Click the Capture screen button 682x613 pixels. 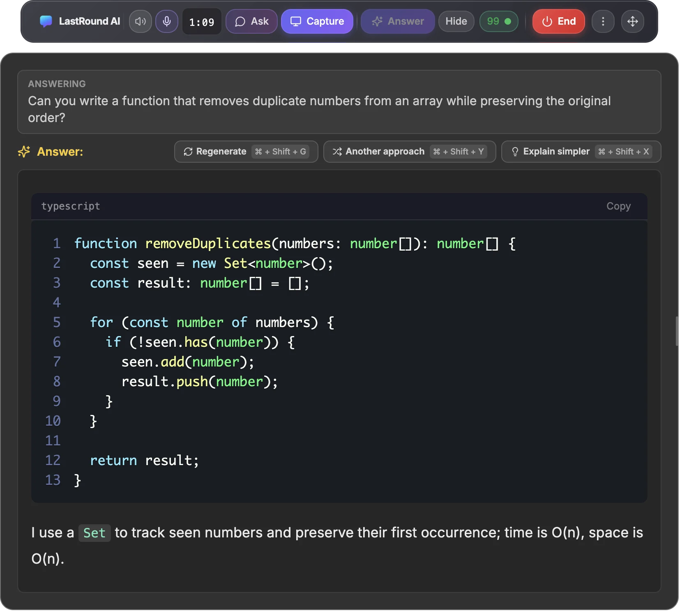tap(317, 21)
